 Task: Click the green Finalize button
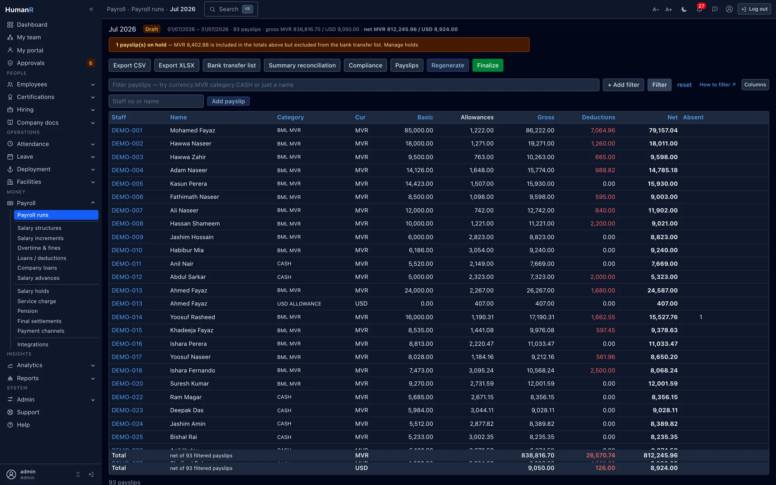pyautogui.click(x=488, y=65)
